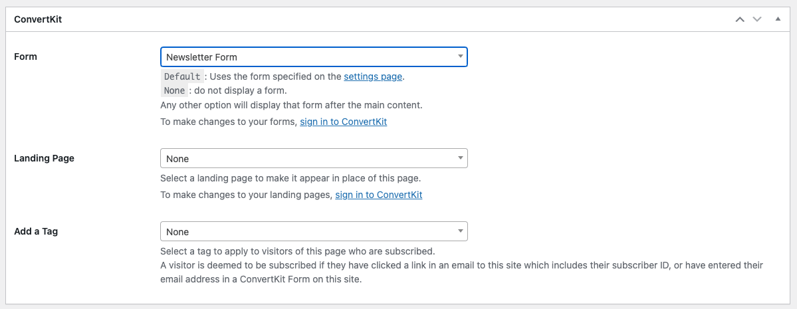Open the Landing Page dropdown
The height and width of the screenshot is (309, 797).
click(x=314, y=159)
